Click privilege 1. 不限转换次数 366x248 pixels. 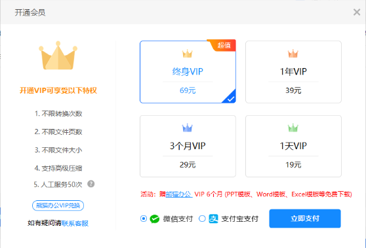coord(58,114)
